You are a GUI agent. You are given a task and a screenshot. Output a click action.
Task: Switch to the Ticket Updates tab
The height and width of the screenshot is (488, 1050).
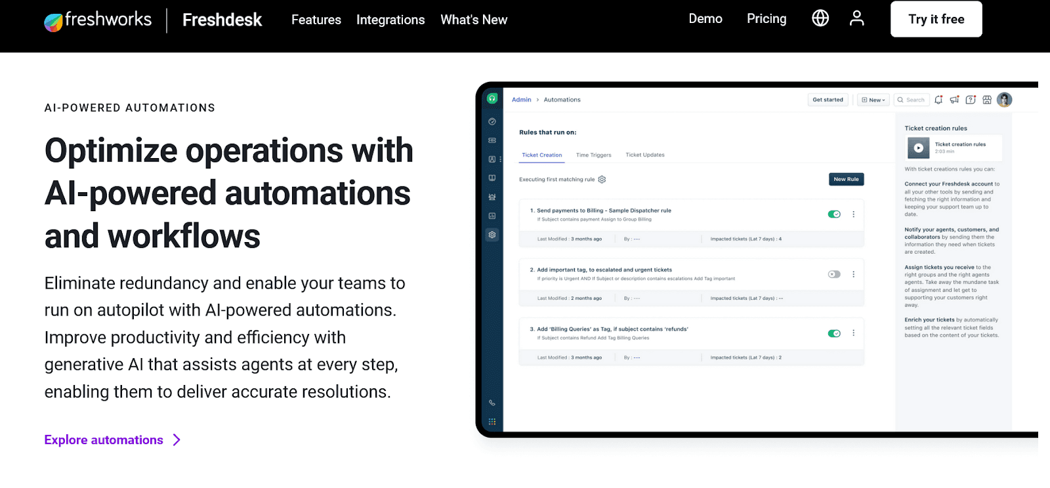point(645,155)
